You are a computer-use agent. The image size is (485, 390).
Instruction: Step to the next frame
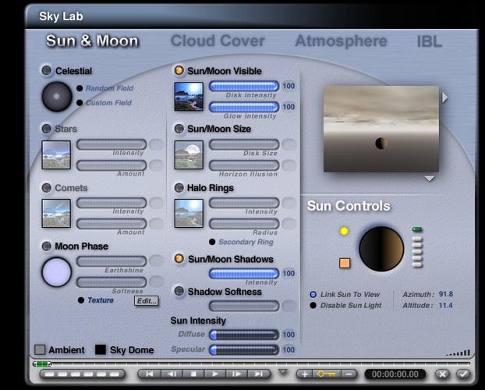[x=236, y=374]
